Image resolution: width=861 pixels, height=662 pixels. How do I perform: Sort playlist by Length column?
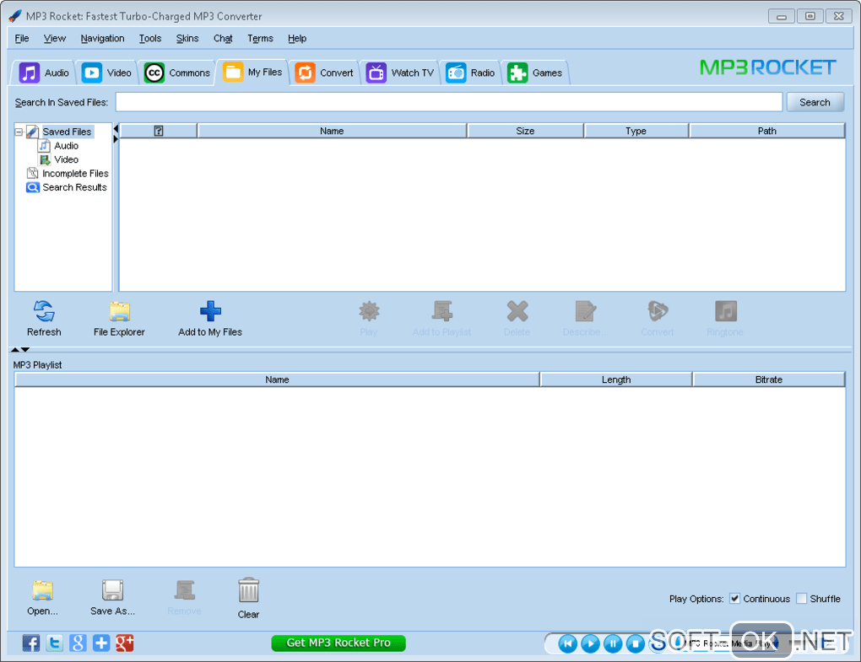pos(616,379)
